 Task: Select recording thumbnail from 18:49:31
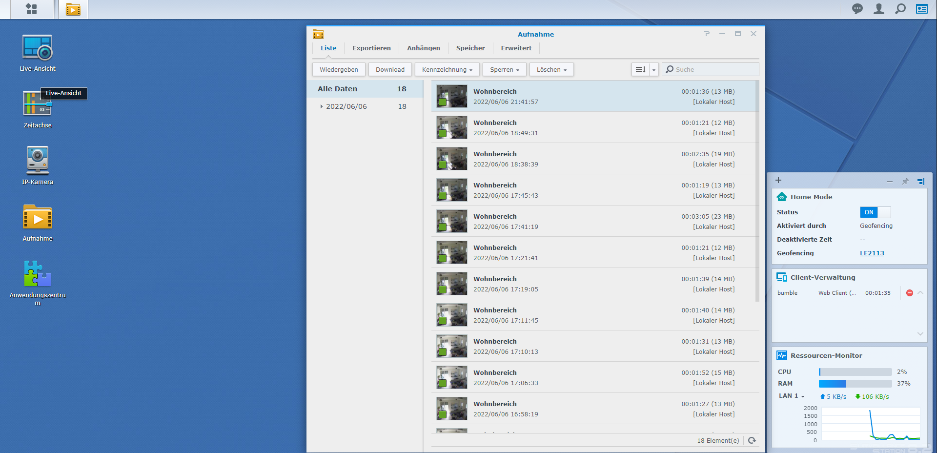click(x=452, y=127)
